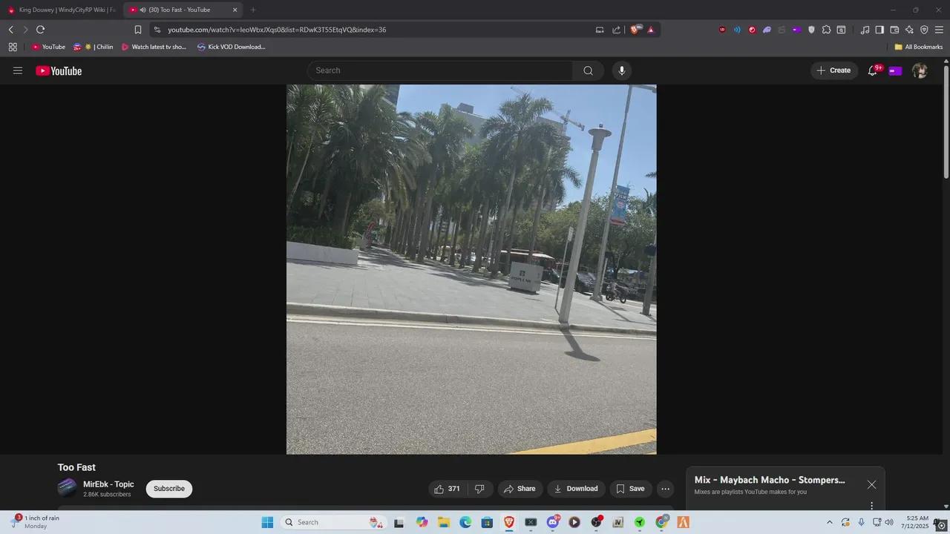Subscribe to MirEbk - Topic channel

click(168, 488)
